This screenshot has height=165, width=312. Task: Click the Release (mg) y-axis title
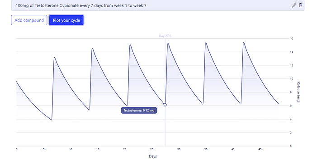[298, 92]
